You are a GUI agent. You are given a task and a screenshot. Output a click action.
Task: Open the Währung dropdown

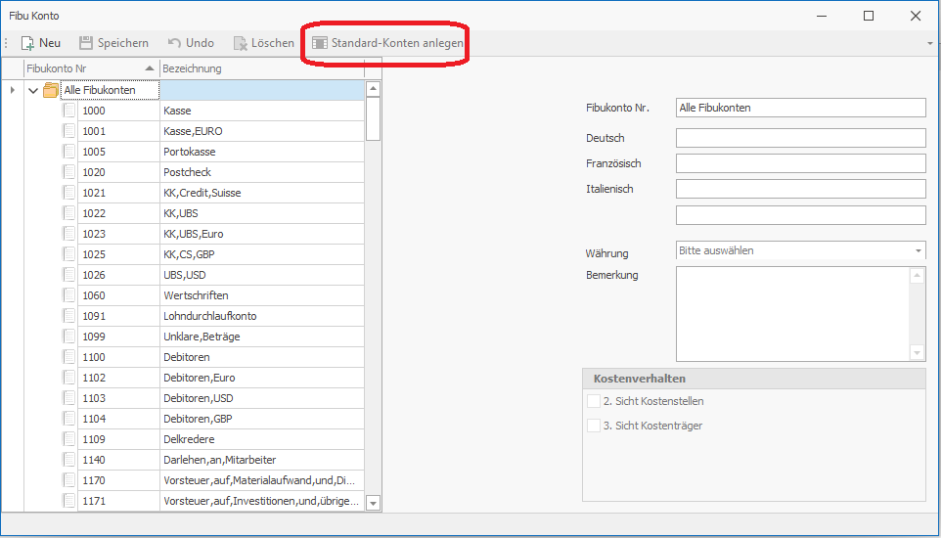click(918, 251)
